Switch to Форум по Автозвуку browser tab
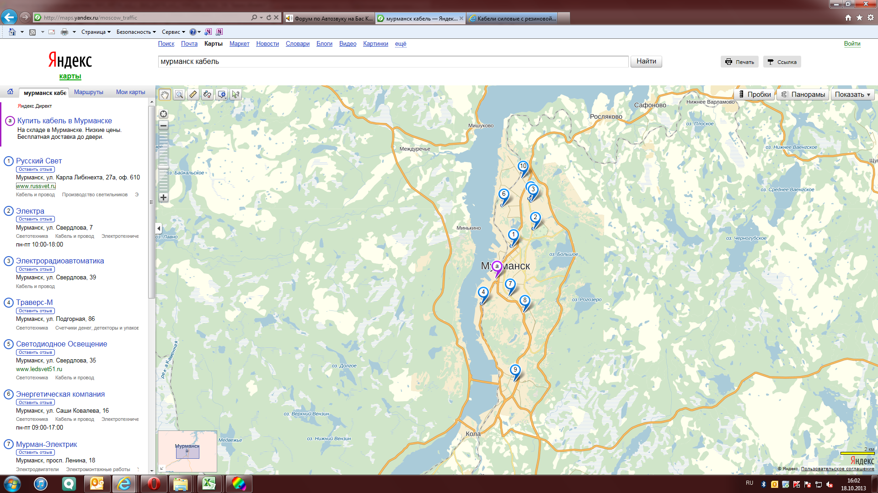This screenshot has width=878, height=493. (x=329, y=18)
